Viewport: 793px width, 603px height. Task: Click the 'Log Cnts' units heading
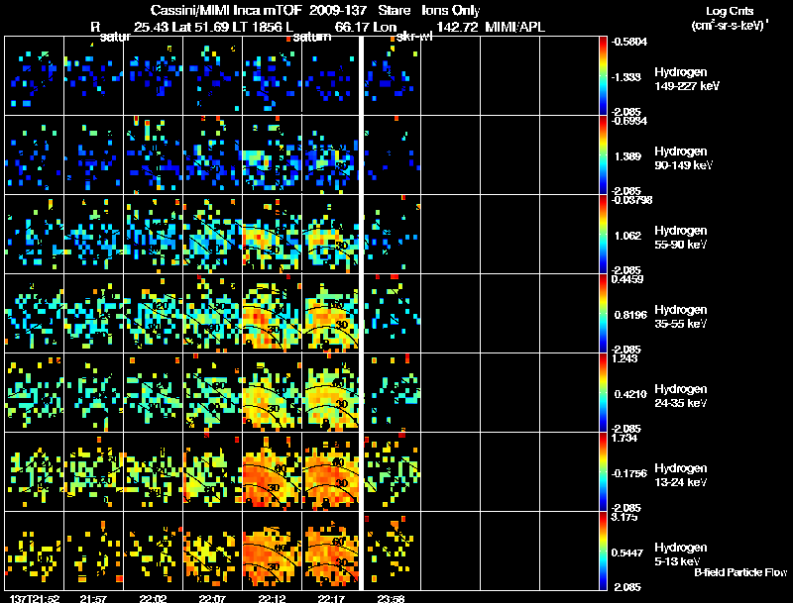pyautogui.click(x=730, y=11)
